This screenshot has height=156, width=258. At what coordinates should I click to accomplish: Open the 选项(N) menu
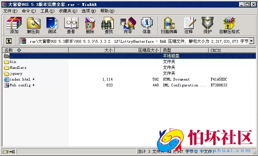click(88, 11)
